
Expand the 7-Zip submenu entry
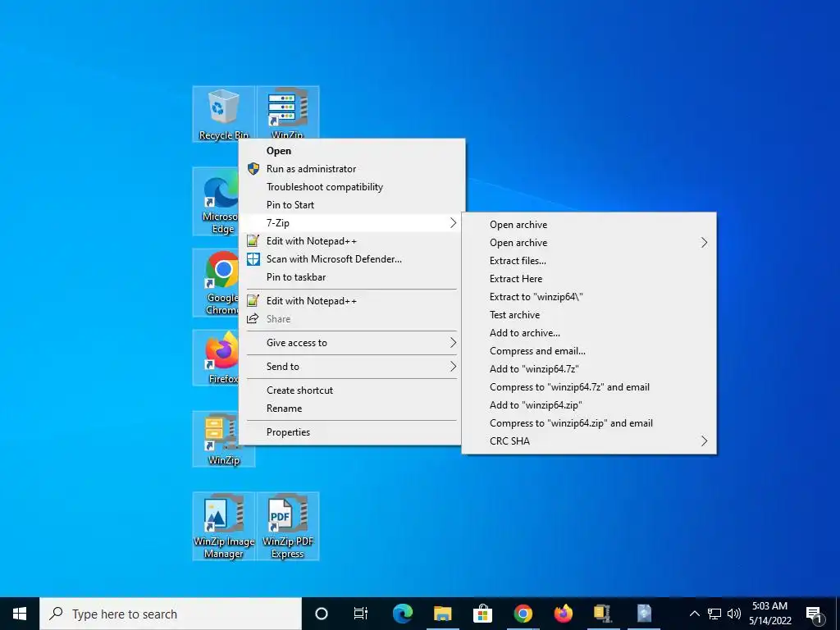pyautogui.click(x=351, y=223)
